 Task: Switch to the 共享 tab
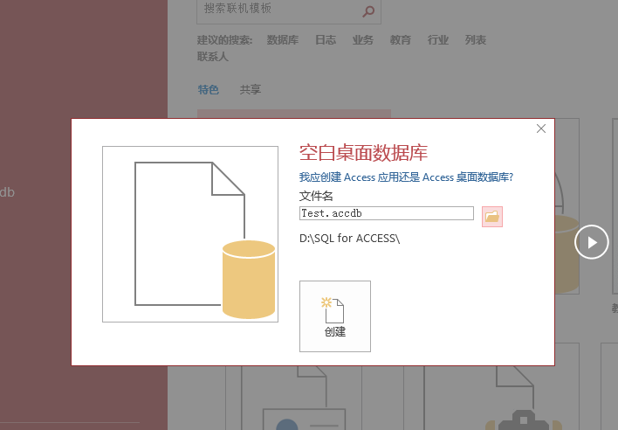click(251, 89)
